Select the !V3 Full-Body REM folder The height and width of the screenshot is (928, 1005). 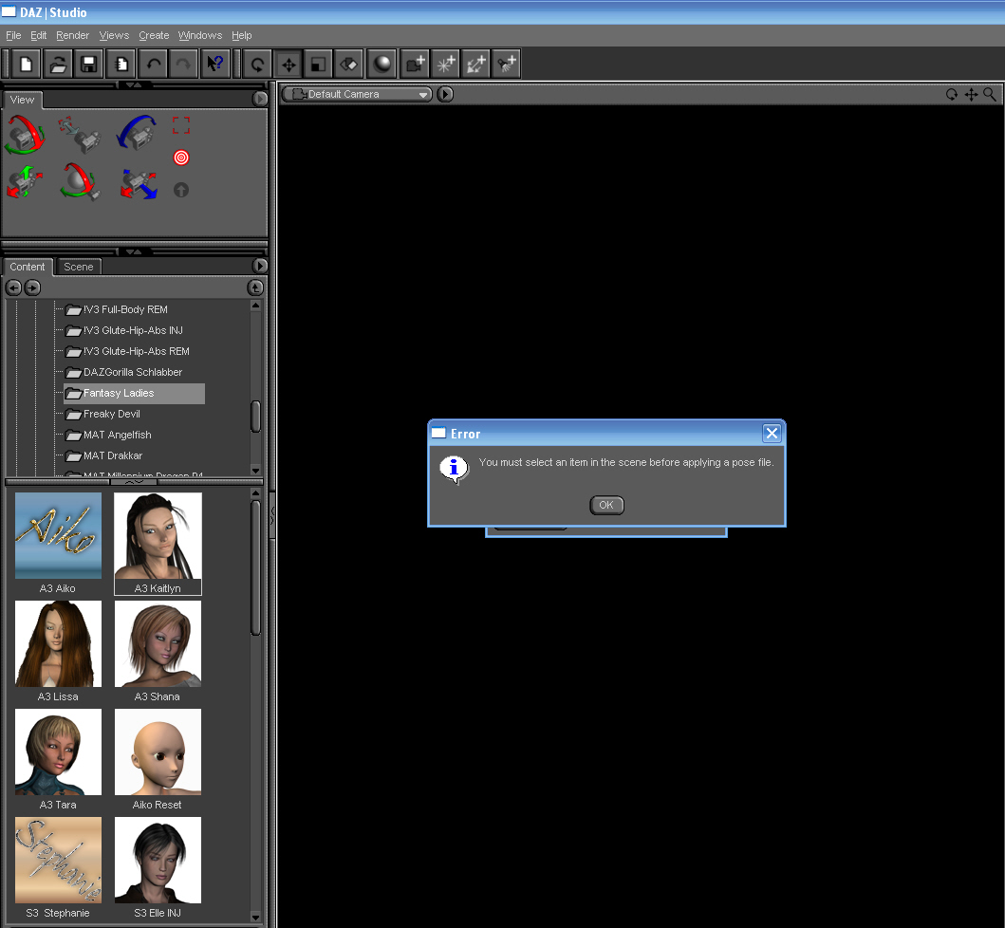[125, 309]
